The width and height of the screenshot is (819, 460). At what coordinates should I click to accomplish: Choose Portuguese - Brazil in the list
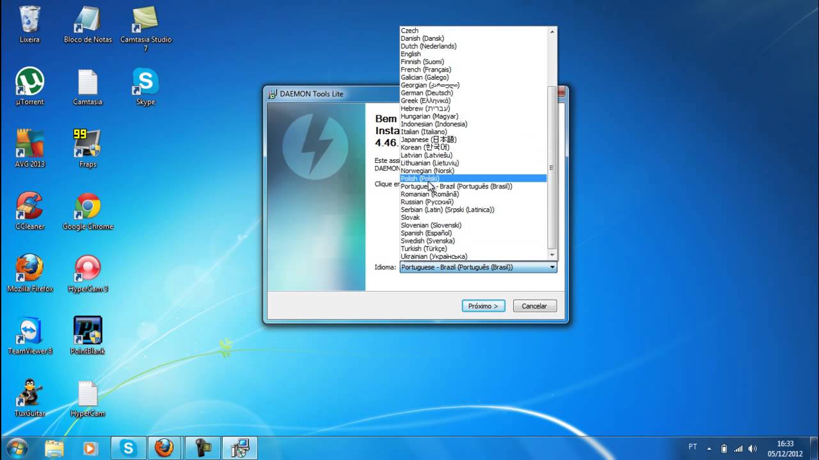(473, 187)
